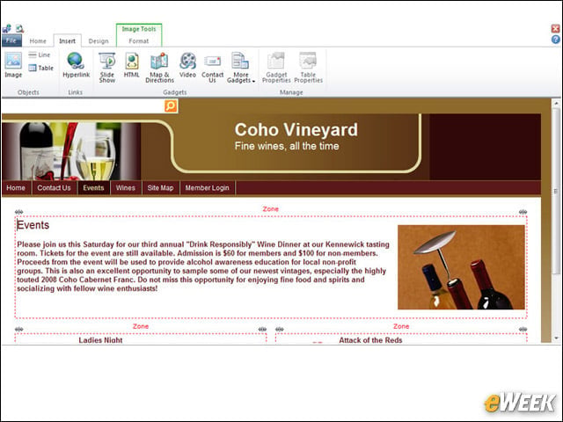The image size is (563, 422).
Task: Insert the Video gadget
Action: tap(187, 65)
